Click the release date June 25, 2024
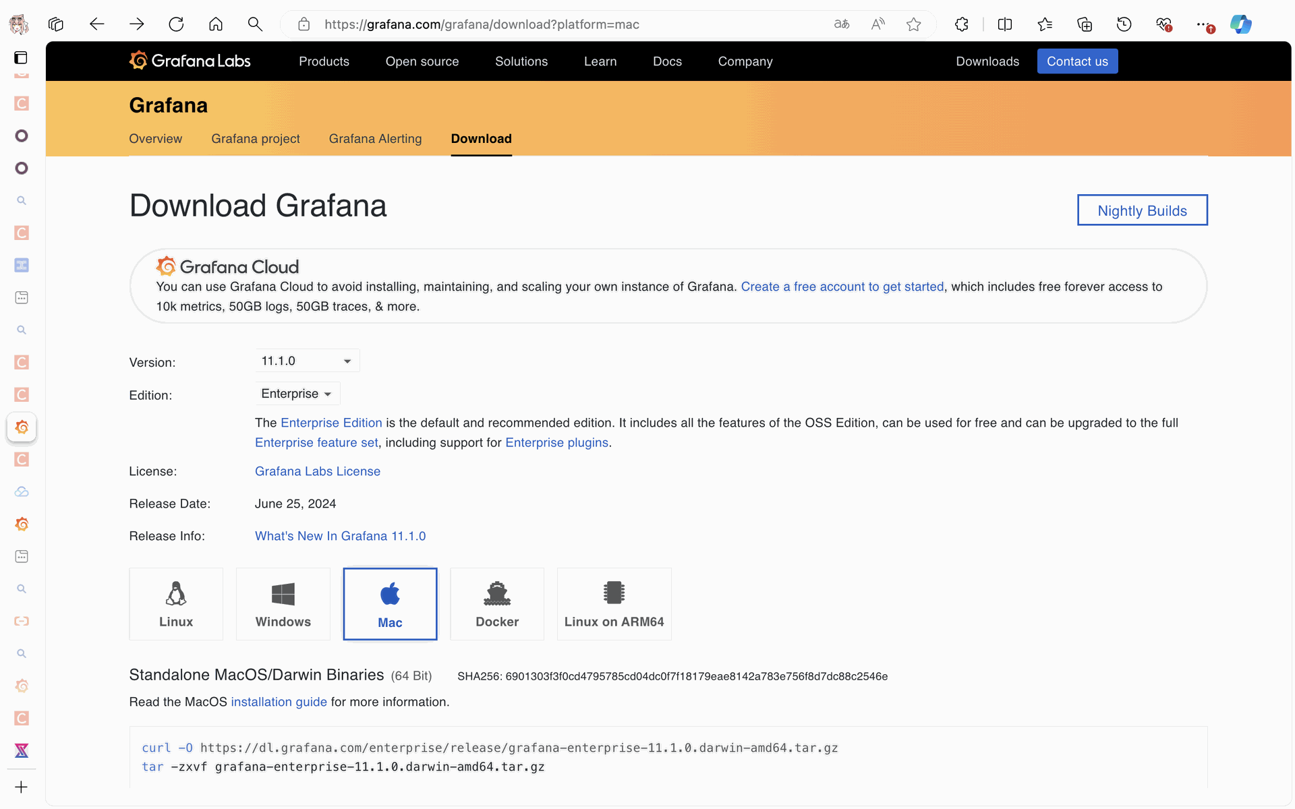 coord(295,504)
